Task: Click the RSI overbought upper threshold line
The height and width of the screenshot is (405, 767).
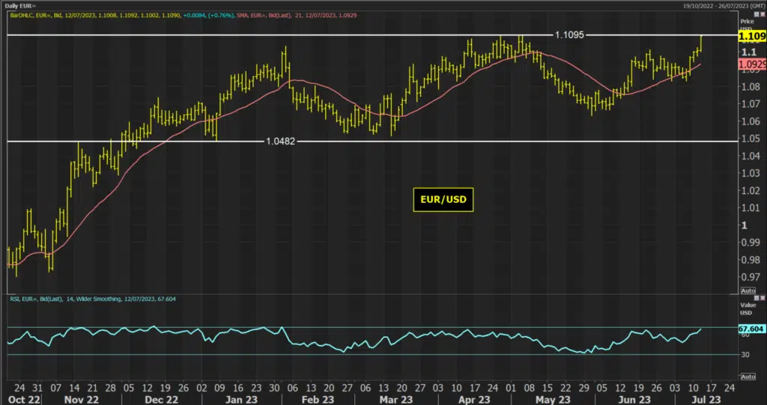Action: pyautogui.click(x=372, y=327)
